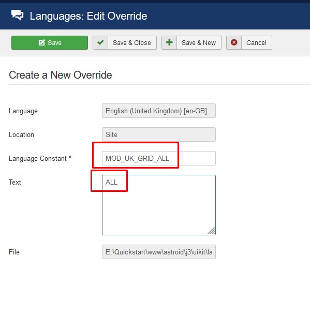Click the File field label
The height and width of the screenshot is (317, 310).
(14, 252)
